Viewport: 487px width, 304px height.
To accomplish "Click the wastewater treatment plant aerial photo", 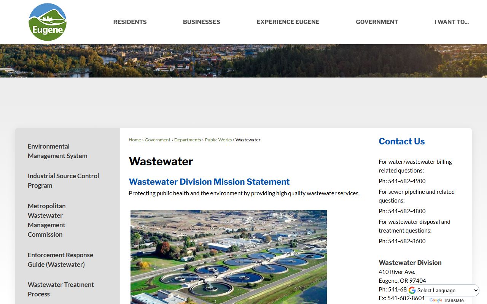I will [229, 257].
